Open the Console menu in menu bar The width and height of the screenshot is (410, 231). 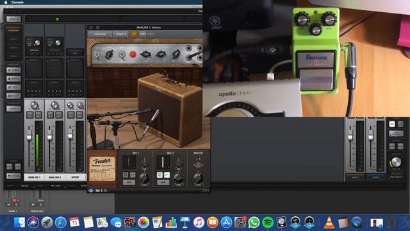[x=17, y=2]
